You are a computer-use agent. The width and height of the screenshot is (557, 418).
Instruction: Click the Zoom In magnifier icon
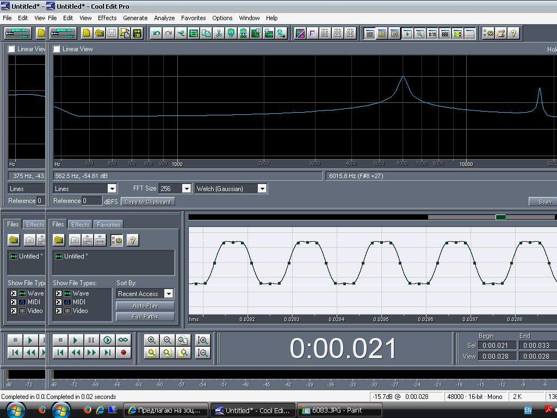(x=152, y=340)
